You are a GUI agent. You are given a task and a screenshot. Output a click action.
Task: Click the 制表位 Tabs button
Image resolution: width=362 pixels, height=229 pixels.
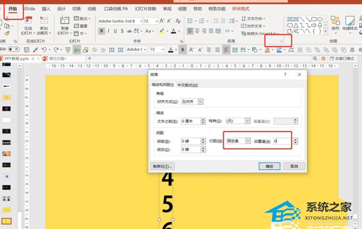162,166
